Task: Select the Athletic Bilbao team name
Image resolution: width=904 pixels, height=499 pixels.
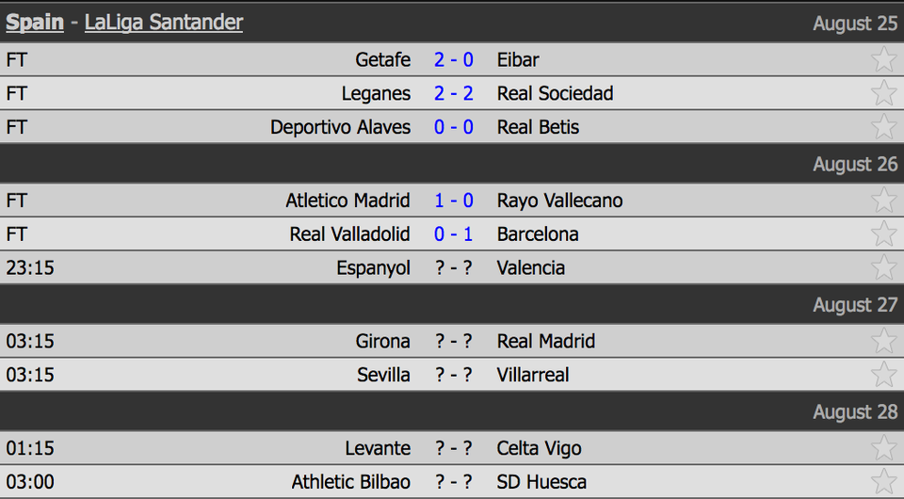Action: coord(351,482)
